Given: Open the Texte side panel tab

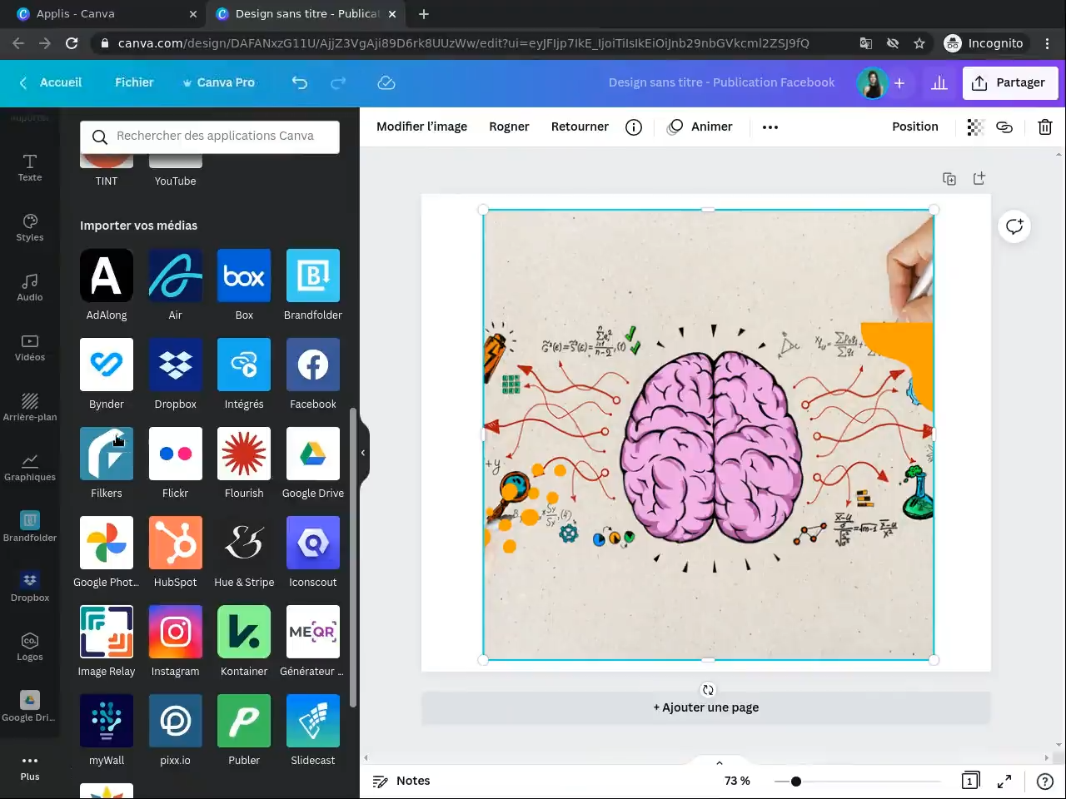Looking at the screenshot, I should pos(30,167).
